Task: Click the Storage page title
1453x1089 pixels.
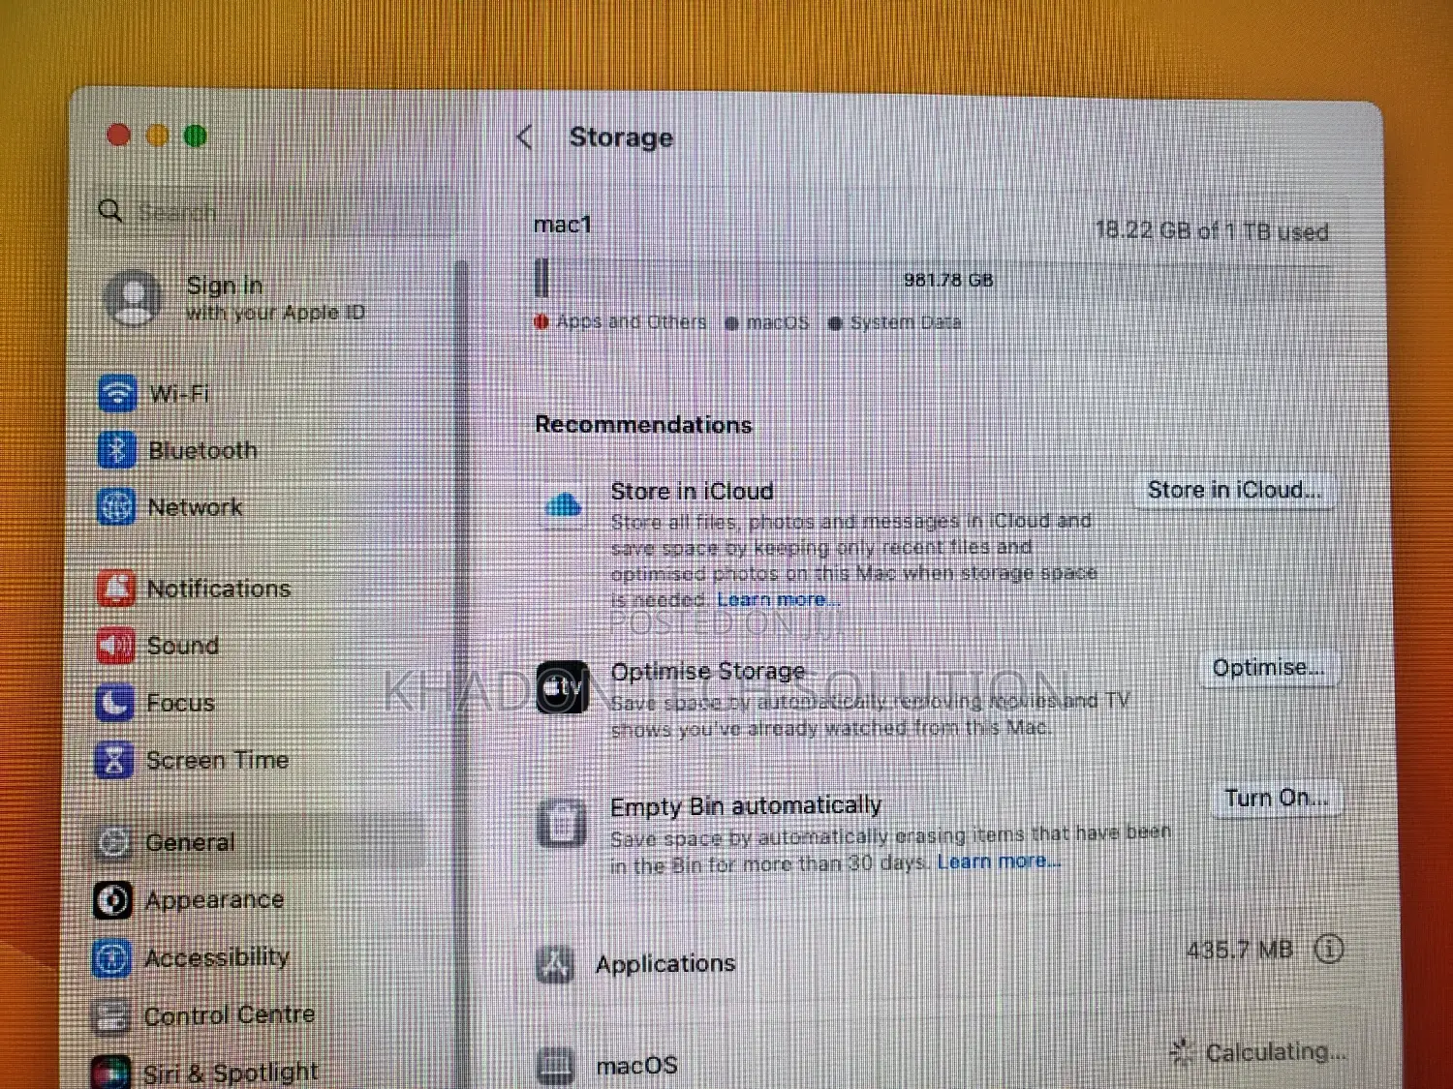Action: [x=621, y=137]
